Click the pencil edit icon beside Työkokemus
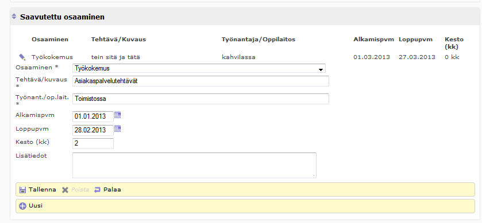Screen dimensions: 482x223 coord(22,57)
